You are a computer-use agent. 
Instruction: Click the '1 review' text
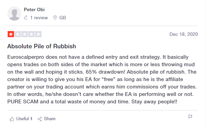coord(39,18)
